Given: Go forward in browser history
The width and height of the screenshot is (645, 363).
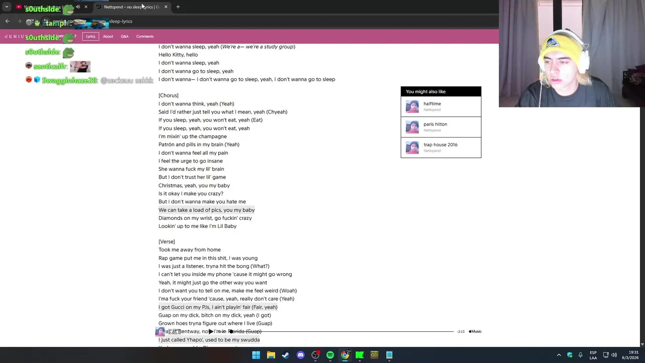Looking at the screenshot, I should tap(19, 21).
